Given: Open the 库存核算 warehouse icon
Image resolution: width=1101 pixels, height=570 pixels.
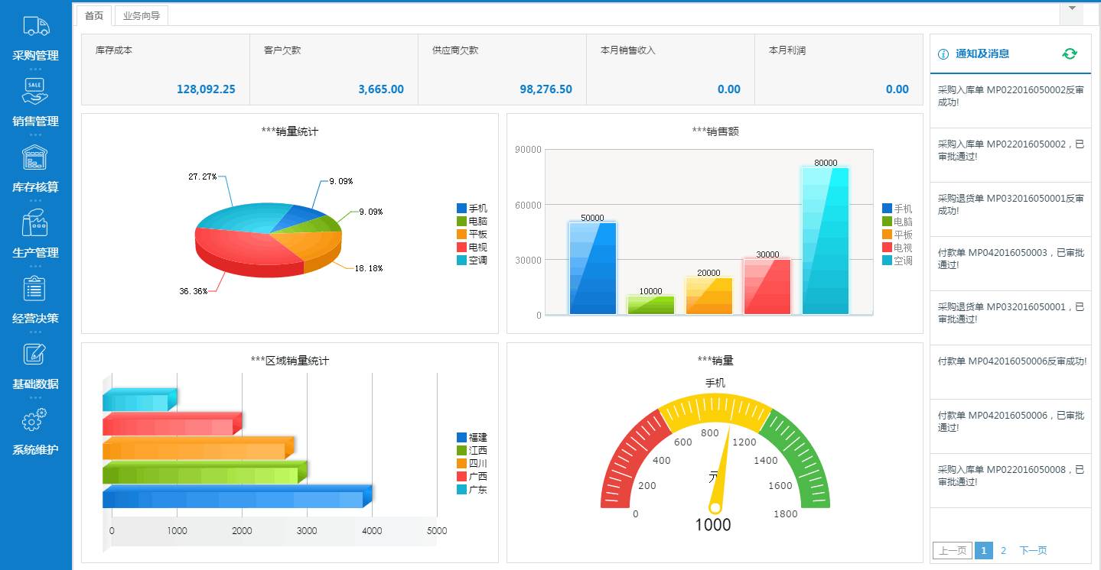Looking at the screenshot, I should 35,157.
